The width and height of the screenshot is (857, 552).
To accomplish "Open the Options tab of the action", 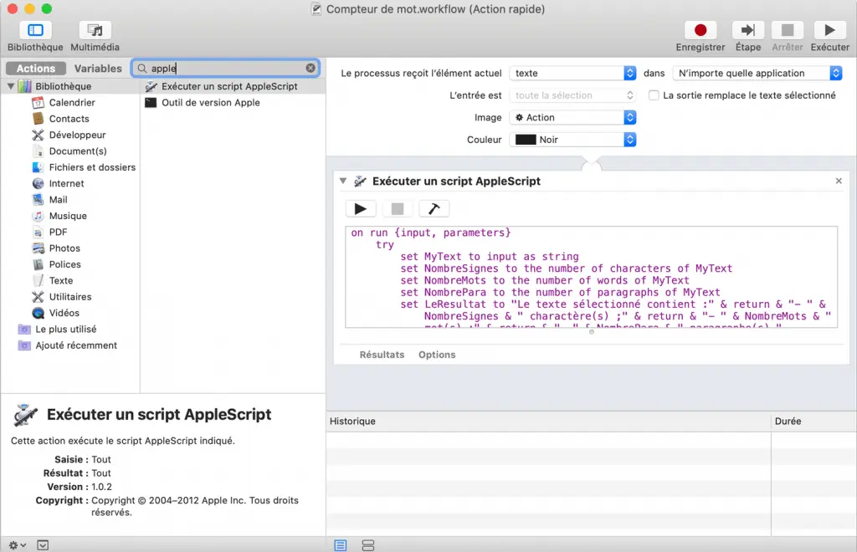I will click(x=437, y=355).
